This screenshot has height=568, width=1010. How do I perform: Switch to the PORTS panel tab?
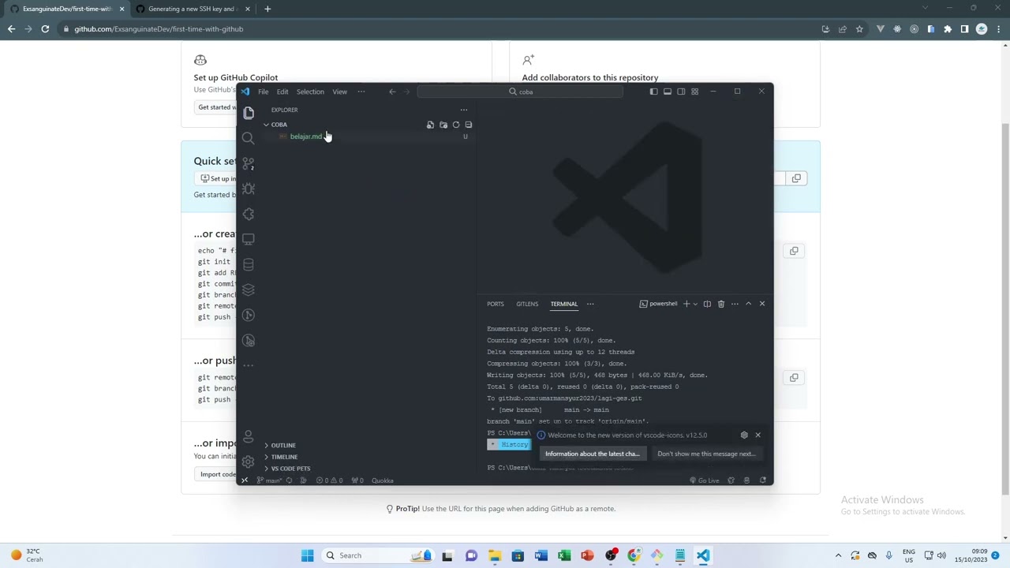tap(496, 304)
